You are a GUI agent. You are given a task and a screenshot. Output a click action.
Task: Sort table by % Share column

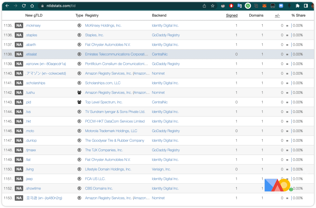point(298,15)
